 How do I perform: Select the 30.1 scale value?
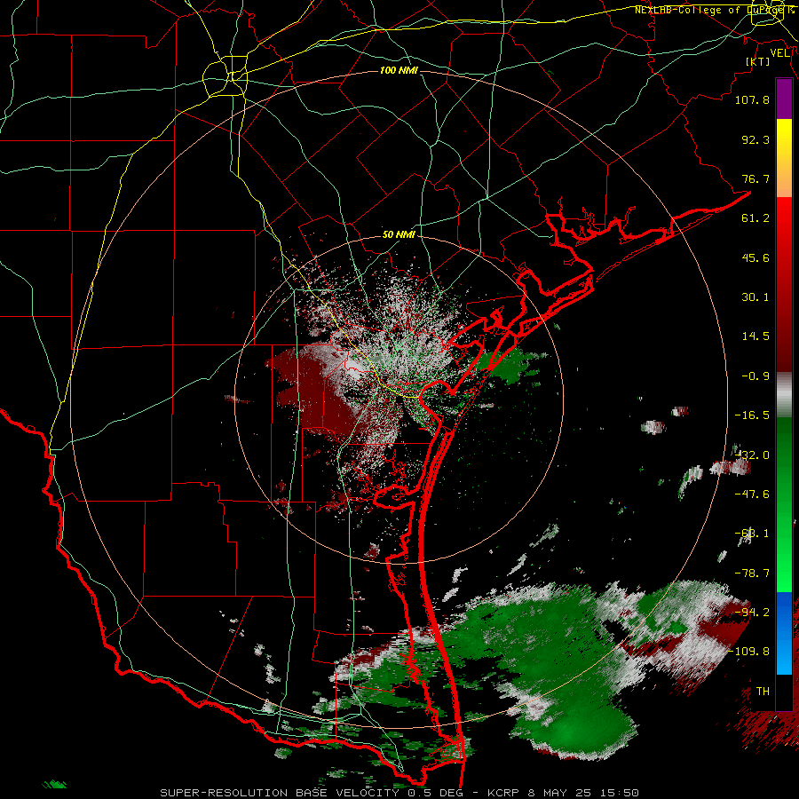(x=755, y=297)
